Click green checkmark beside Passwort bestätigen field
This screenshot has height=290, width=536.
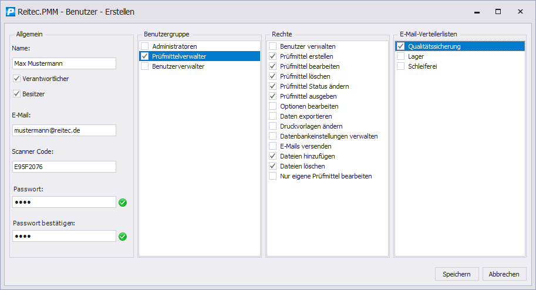123,237
